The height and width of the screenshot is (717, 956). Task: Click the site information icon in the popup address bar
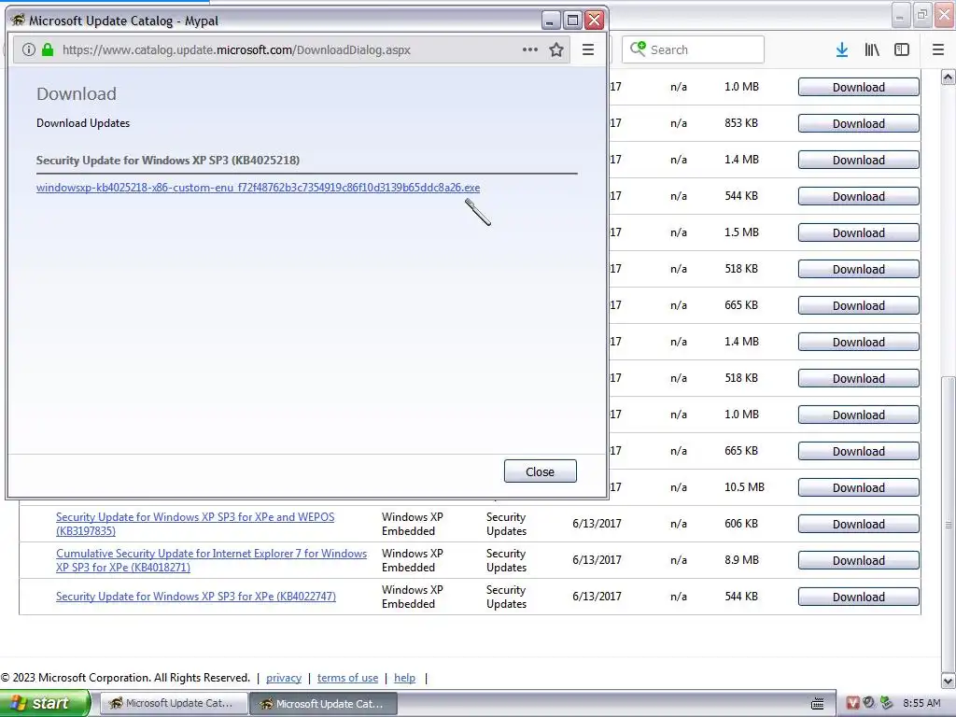coord(29,50)
